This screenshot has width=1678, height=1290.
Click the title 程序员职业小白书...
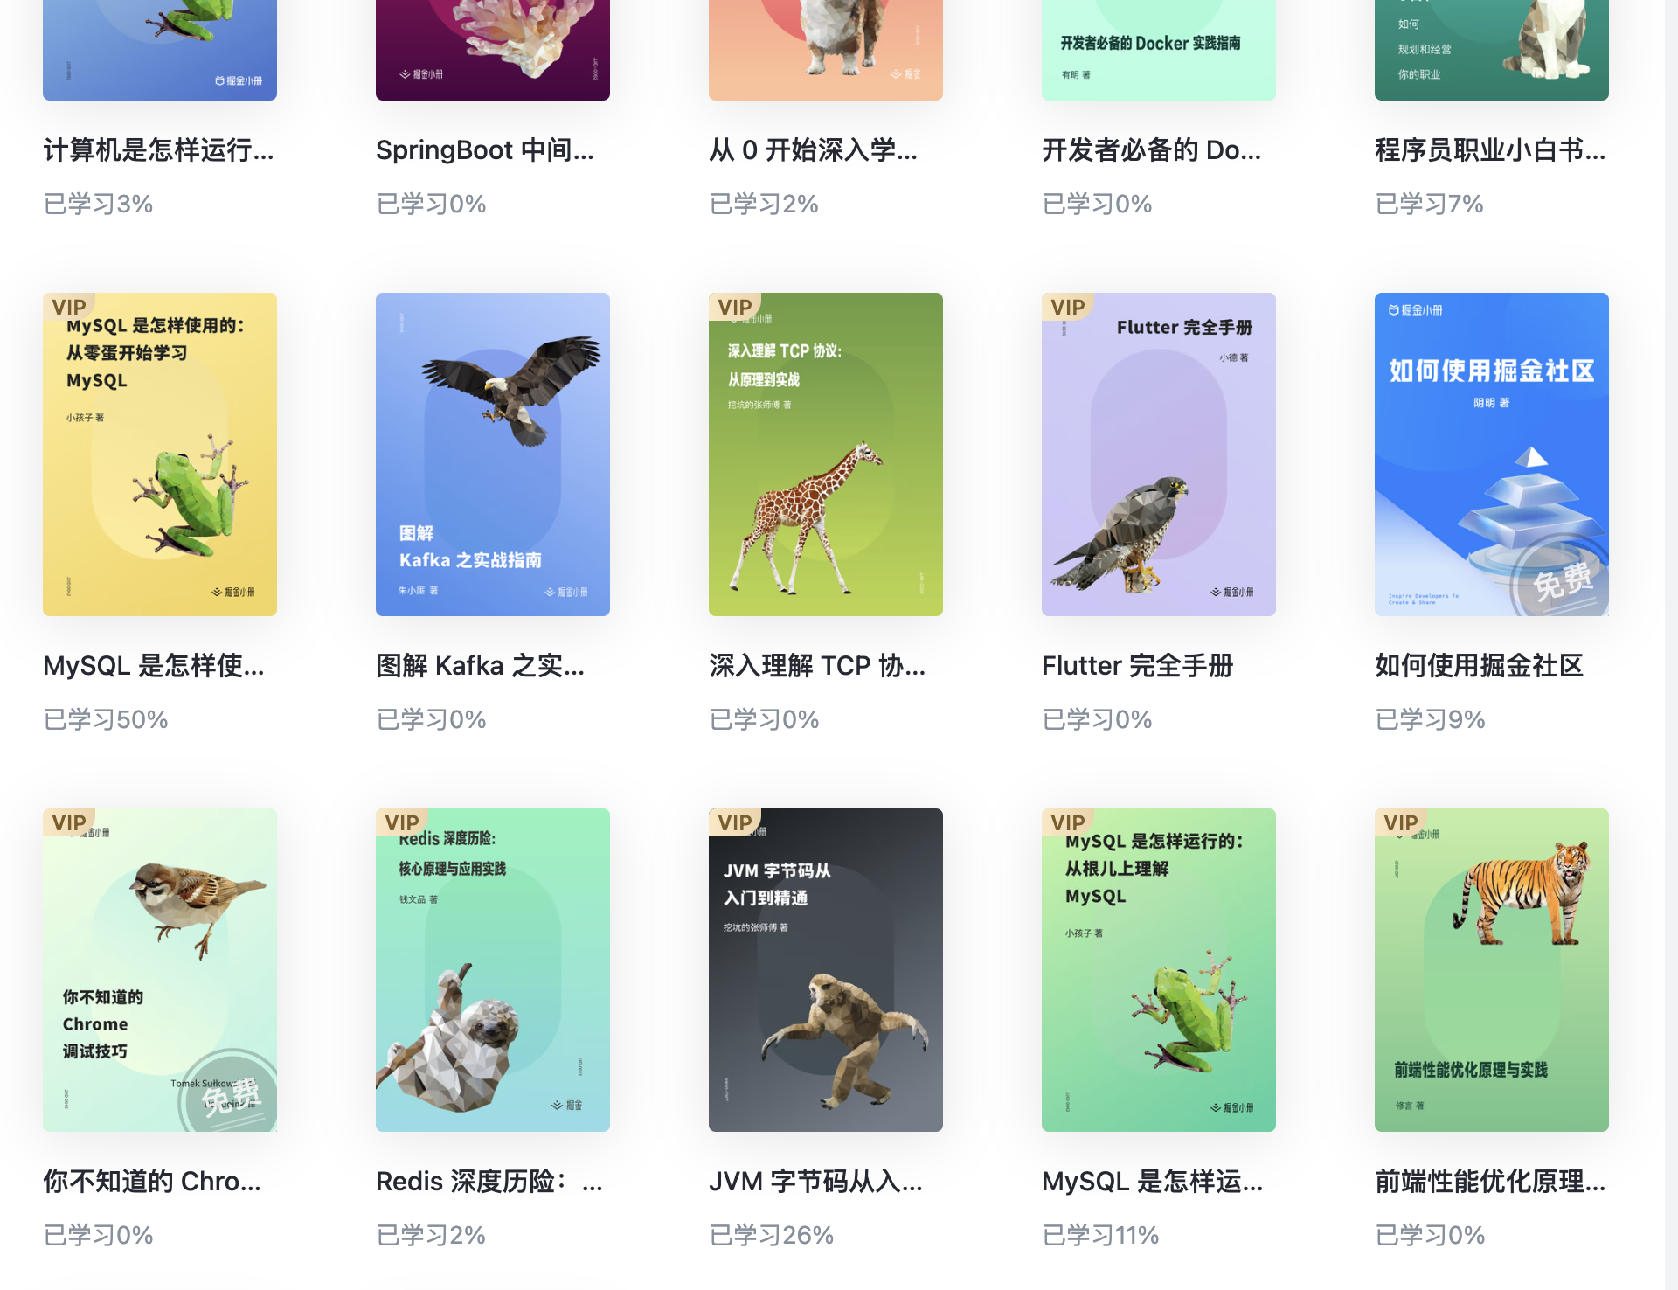pos(1490,150)
